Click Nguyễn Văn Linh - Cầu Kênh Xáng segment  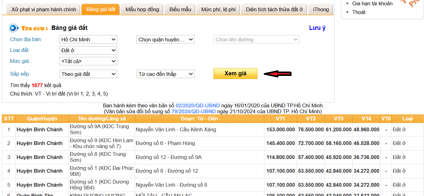(176, 129)
